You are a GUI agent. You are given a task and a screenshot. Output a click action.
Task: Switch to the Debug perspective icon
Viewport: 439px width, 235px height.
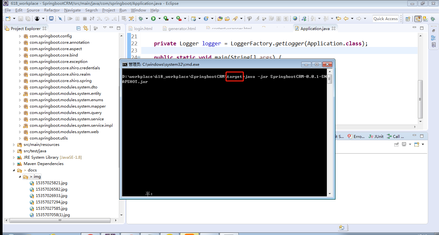click(433, 19)
